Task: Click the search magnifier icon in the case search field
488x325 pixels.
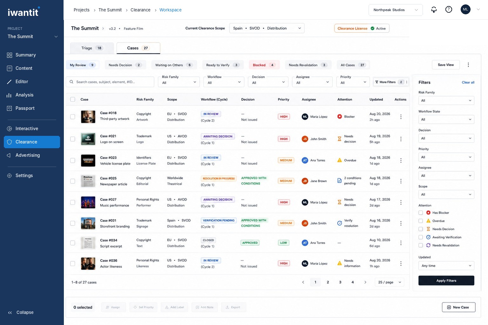Action: [71, 82]
